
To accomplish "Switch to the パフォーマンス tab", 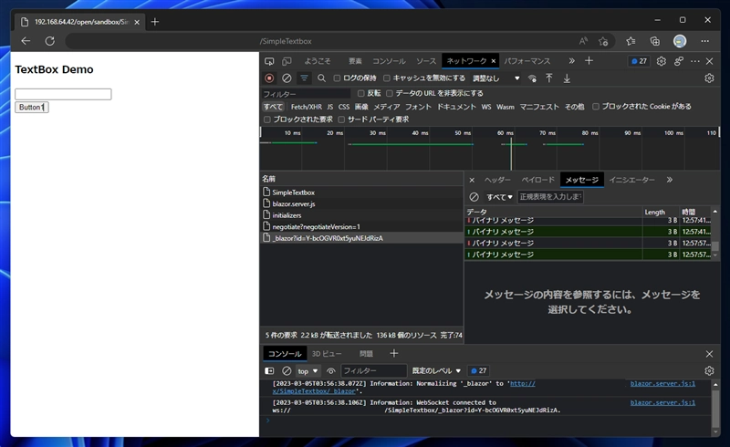I will [527, 61].
